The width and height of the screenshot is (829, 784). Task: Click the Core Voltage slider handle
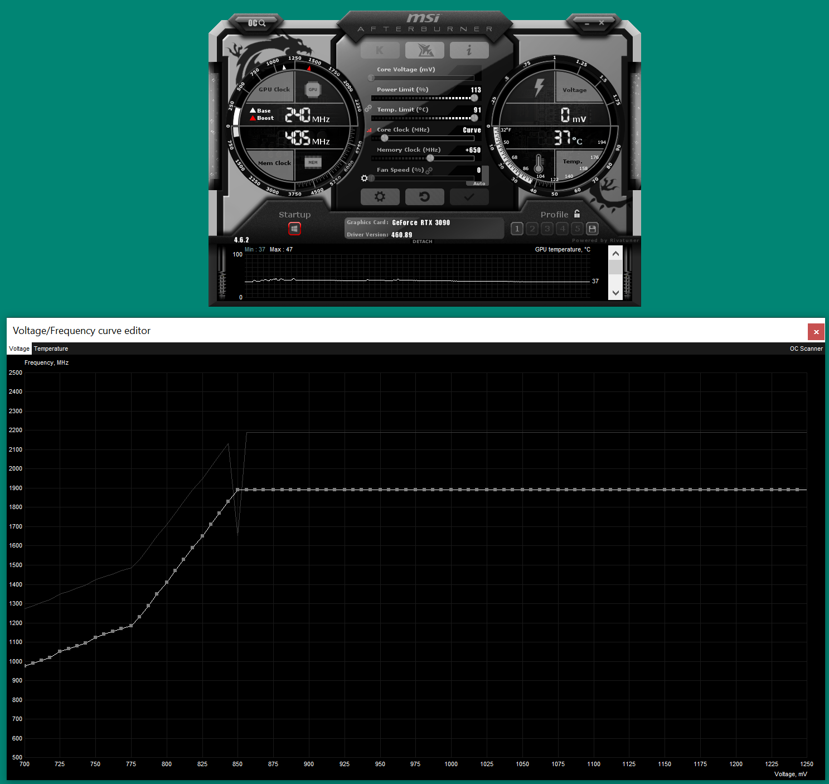coord(371,78)
